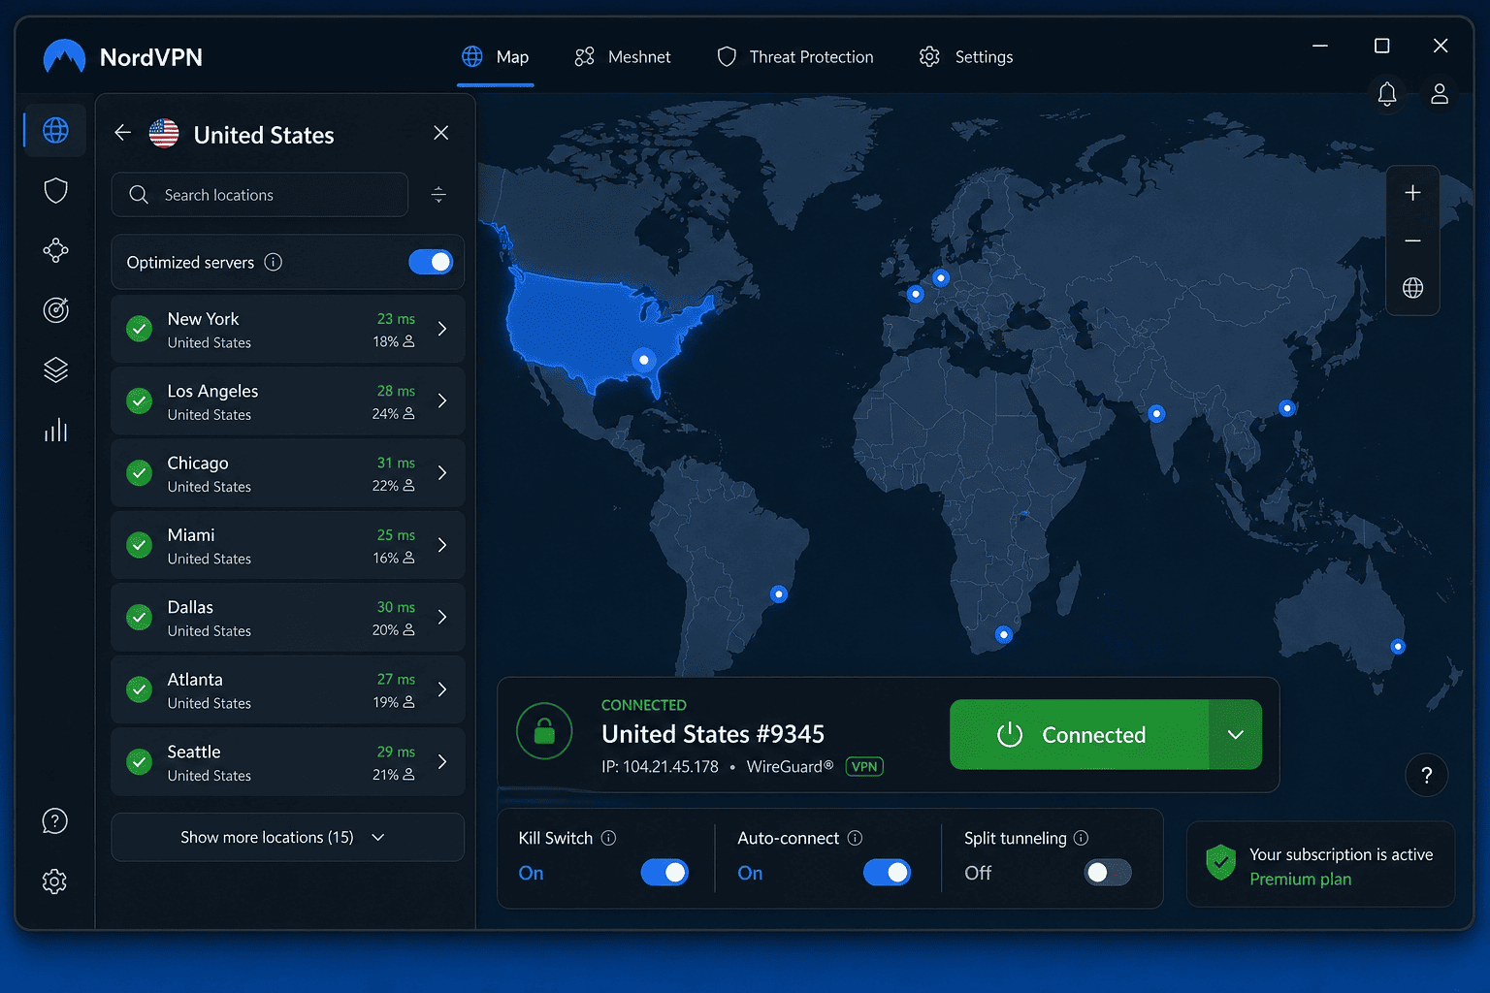The height and width of the screenshot is (993, 1490).
Task: Zoom out on the map
Action: click(x=1412, y=240)
